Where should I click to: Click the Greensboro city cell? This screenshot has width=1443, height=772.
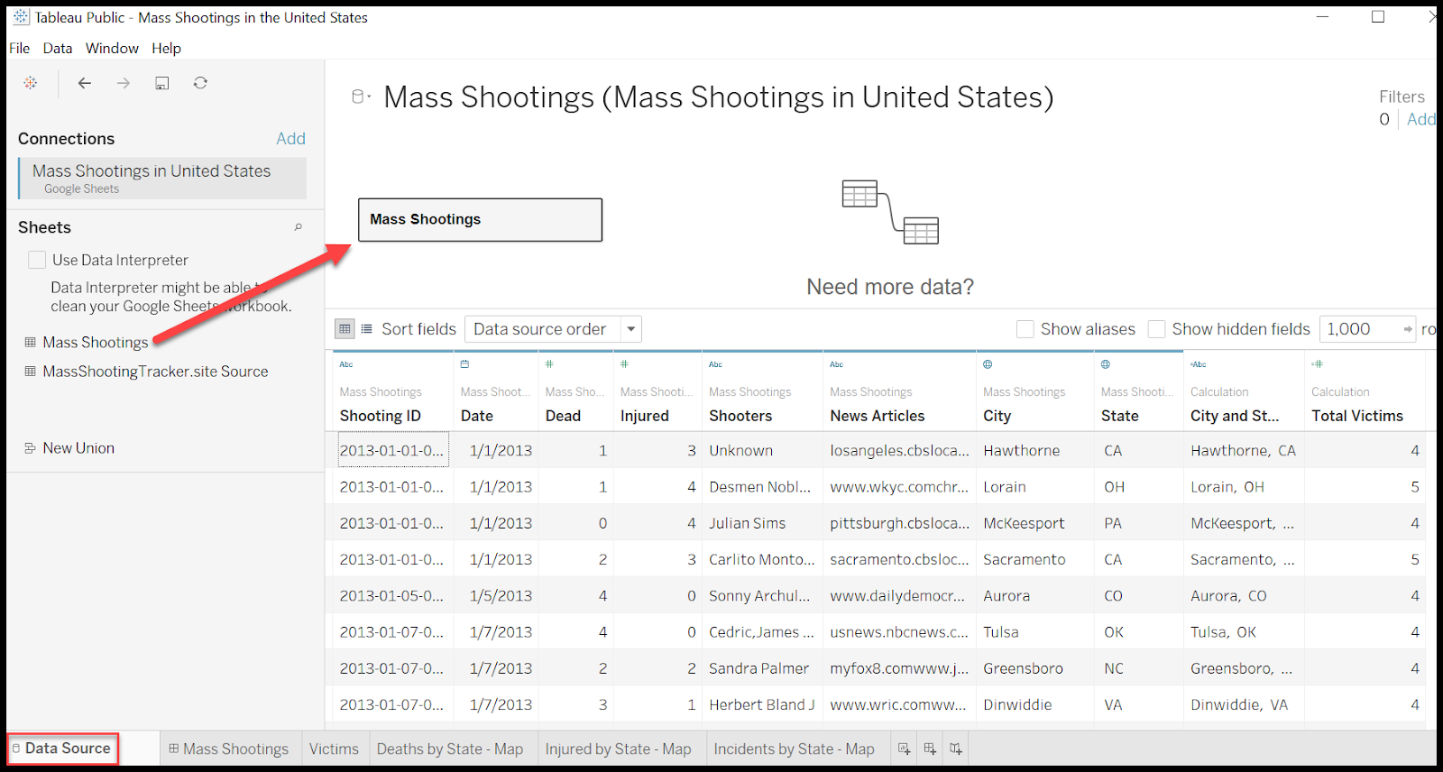pyautogui.click(x=1035, y=668)
